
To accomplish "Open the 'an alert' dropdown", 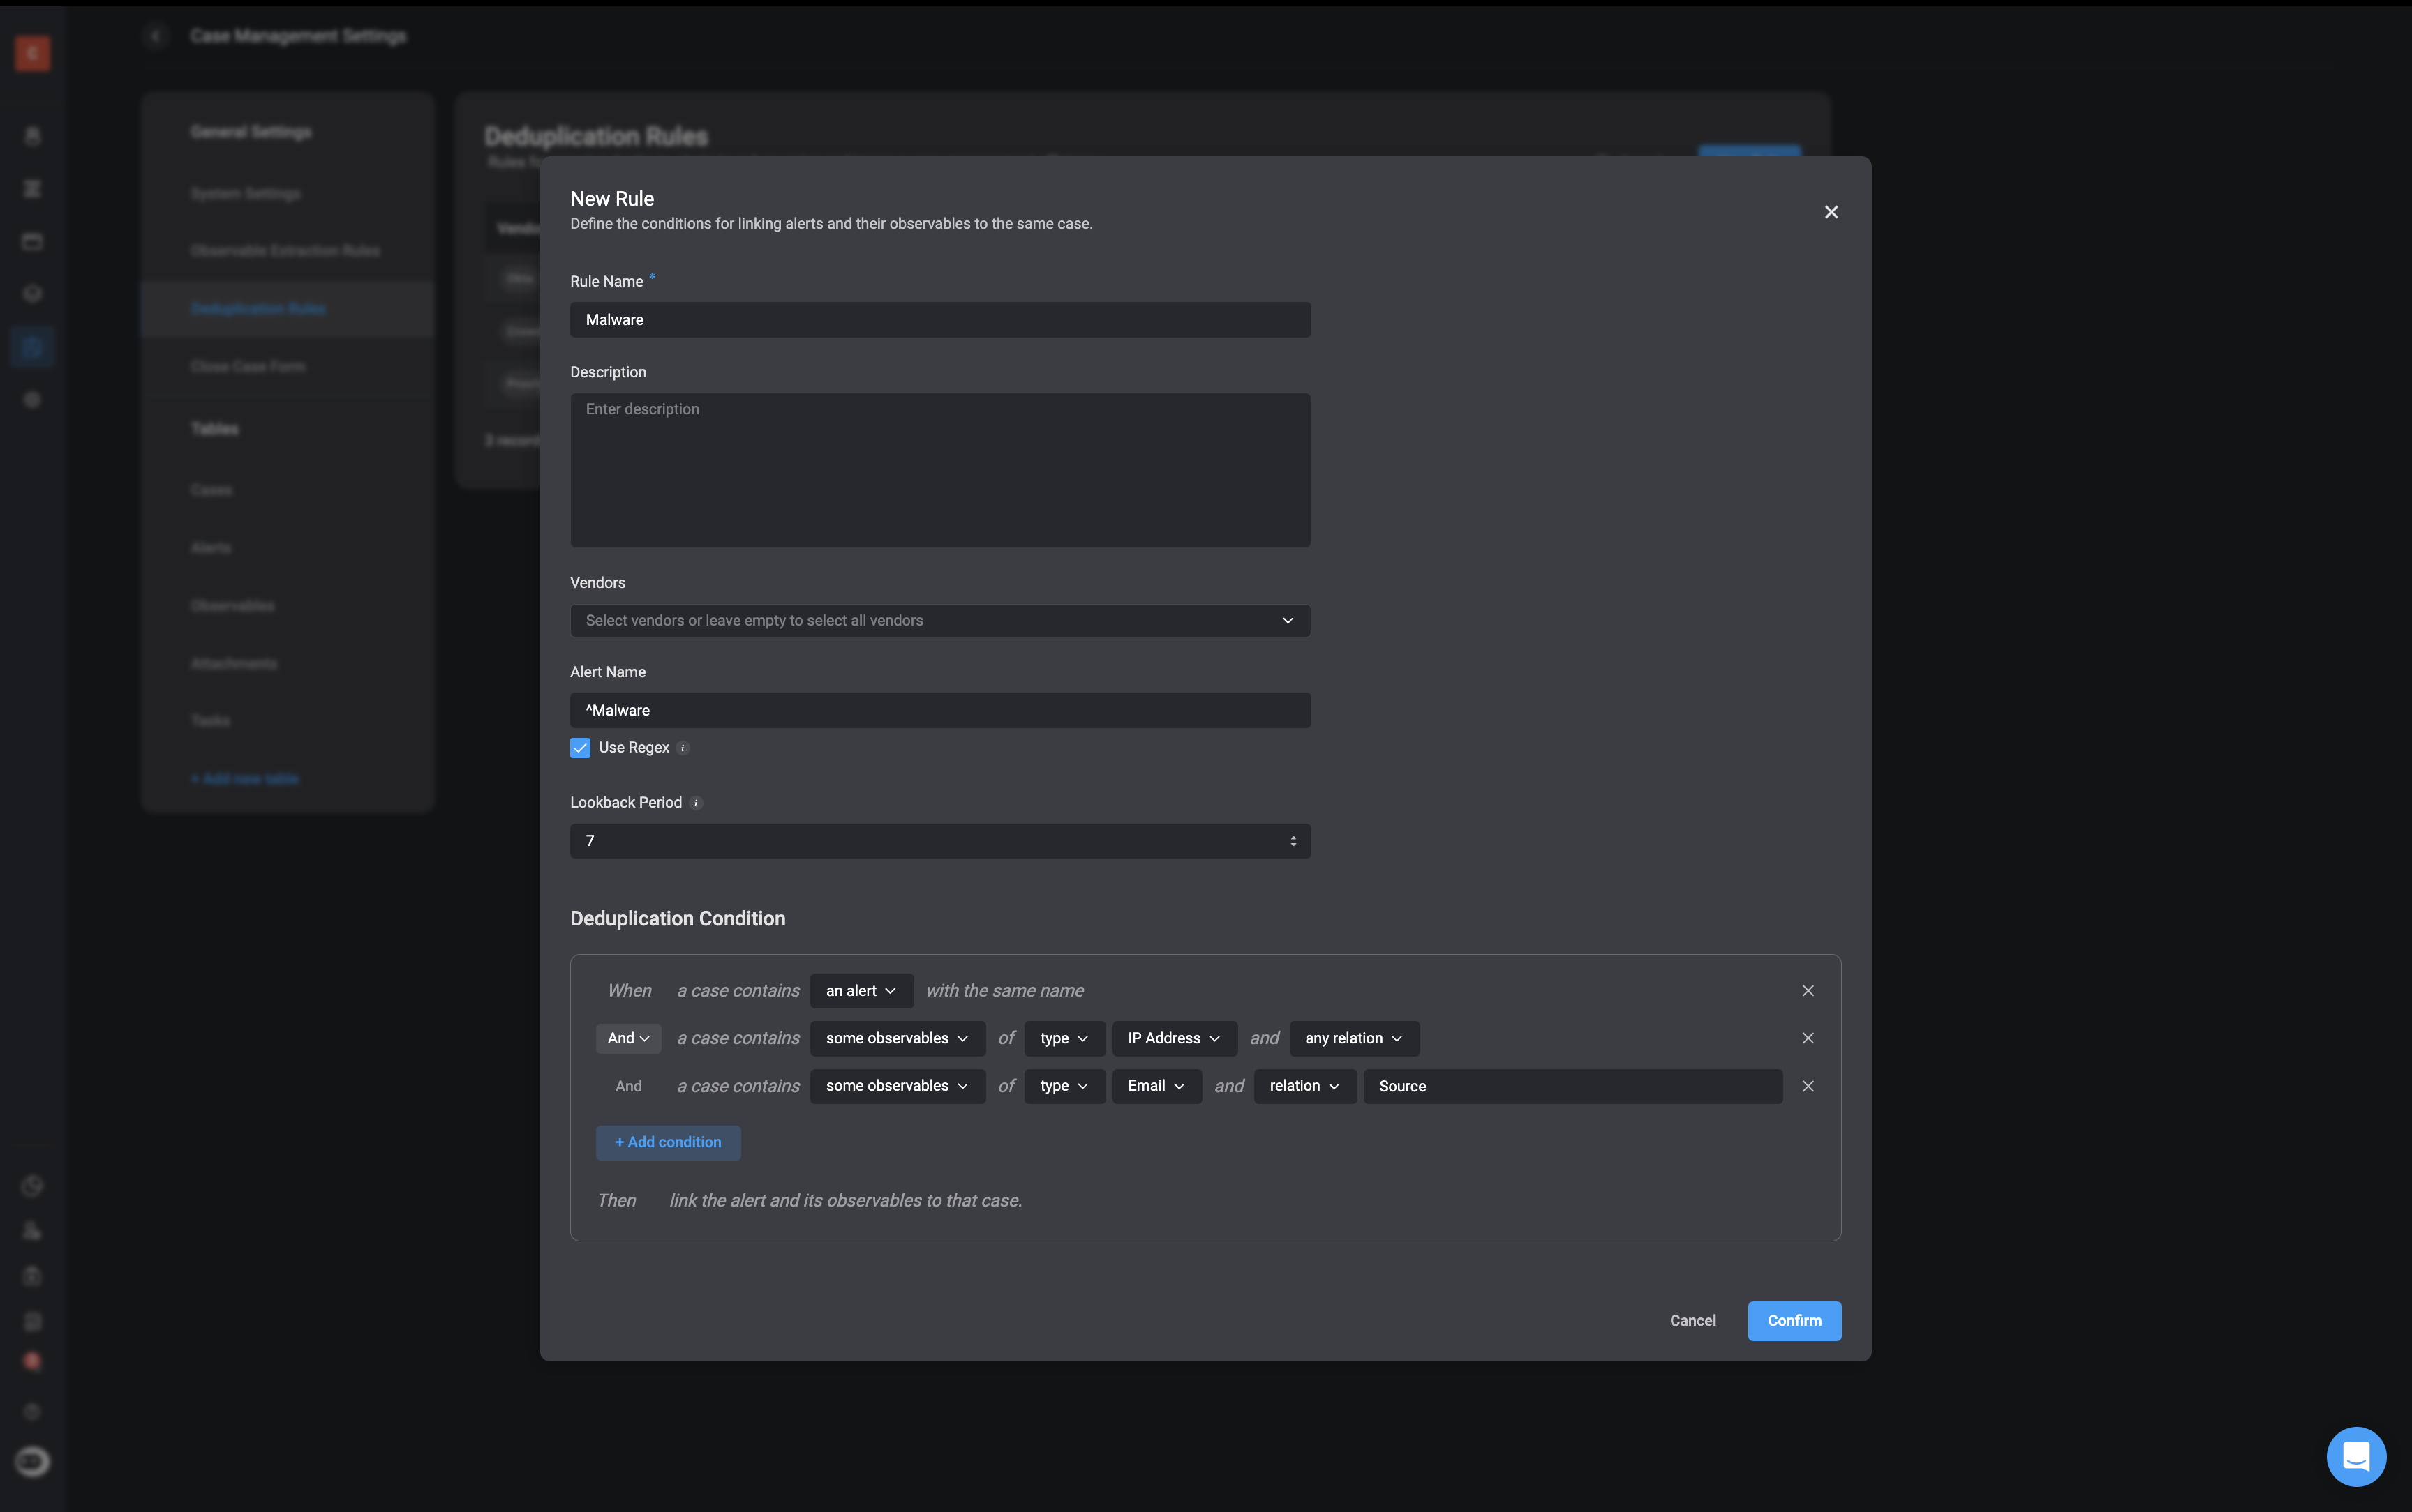I will tap(861, 990).
